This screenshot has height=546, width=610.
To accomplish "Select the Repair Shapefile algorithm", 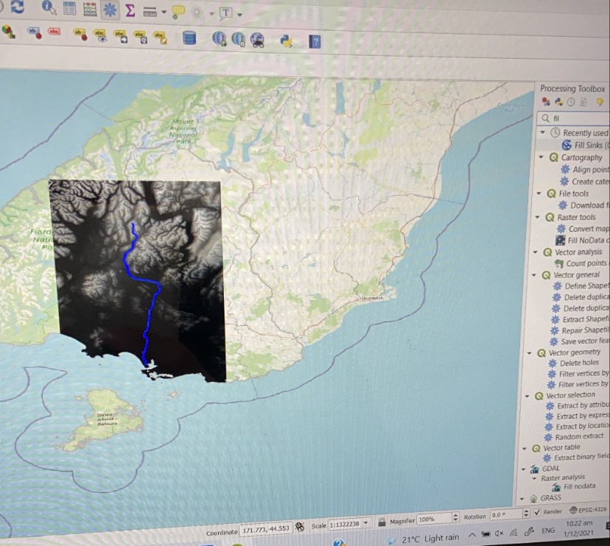I will (x=580, y=330).
